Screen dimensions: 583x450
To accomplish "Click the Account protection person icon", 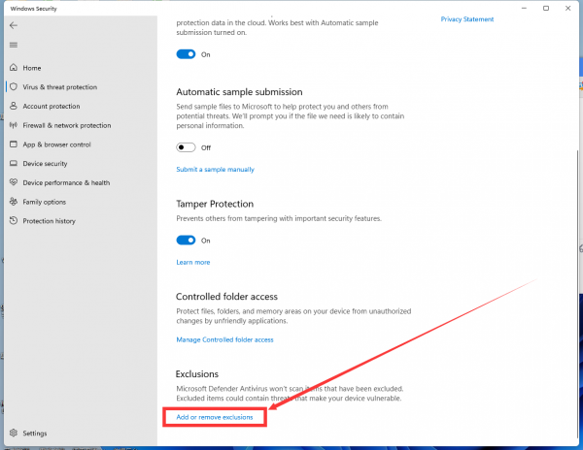I will click(x=14, y=106).
